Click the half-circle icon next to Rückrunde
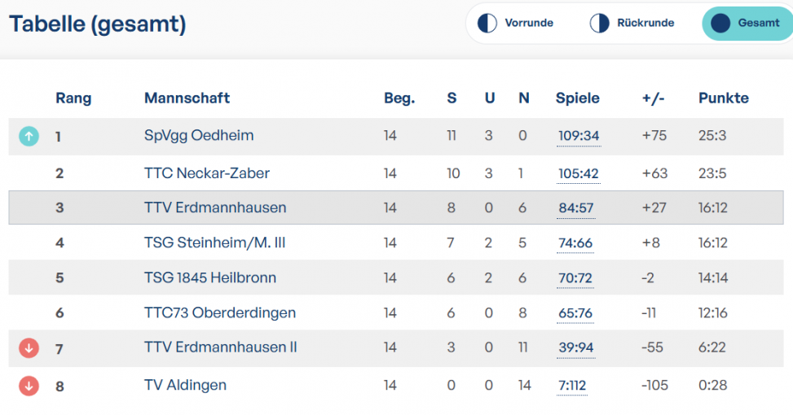The width and height of the screenshot is (793, 415). pyautogui.click(x=599, y=23)
